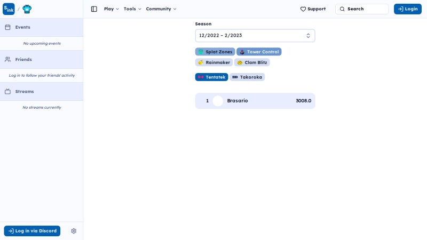Open the chef hat page icon
427x240 pixels.
[x=27, y=9]
